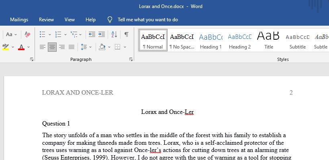
Task: Apply the No Spacing style
Action: point(182,40)
